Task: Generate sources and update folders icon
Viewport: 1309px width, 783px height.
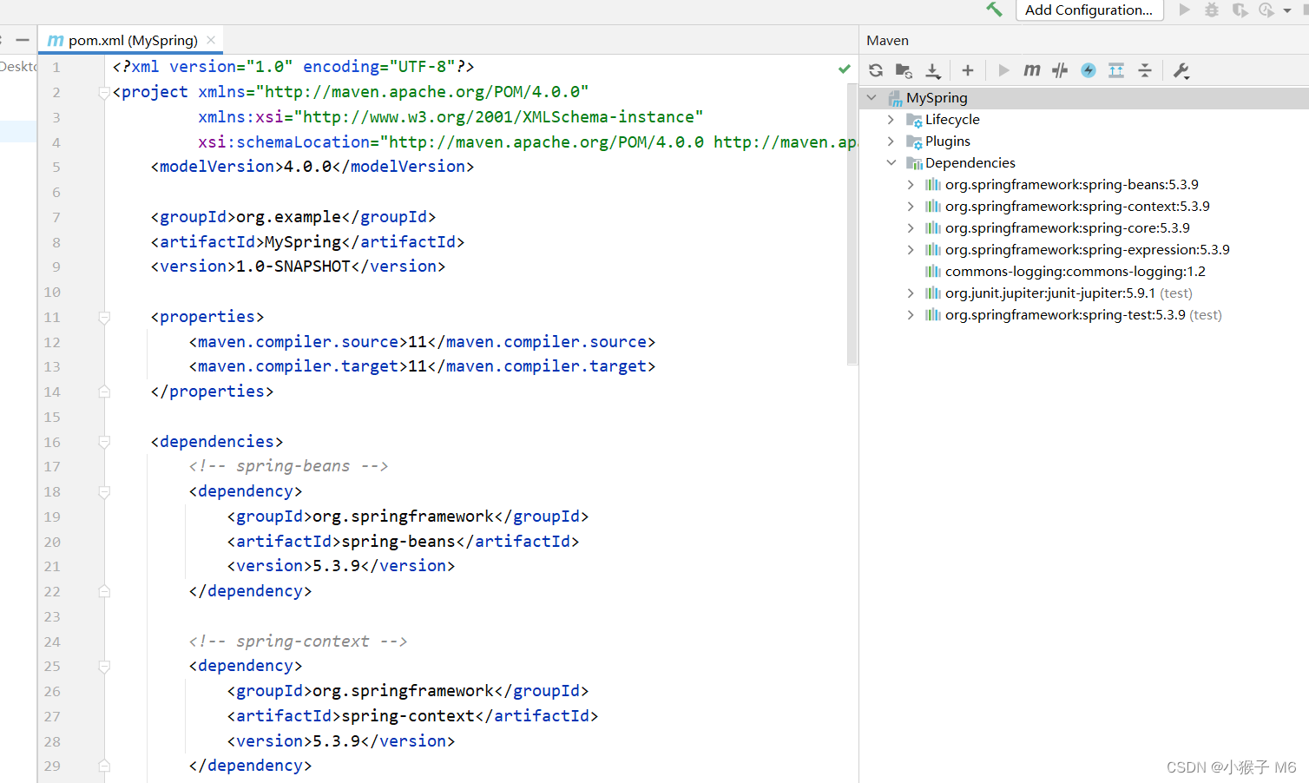Action: click(x=904, y=70)
